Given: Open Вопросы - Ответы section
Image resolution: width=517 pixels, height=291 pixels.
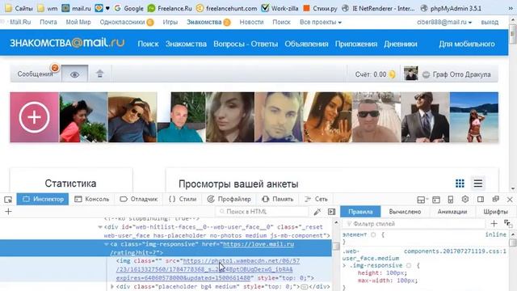Looking at the screenshot, I should [x=246, y=44].
